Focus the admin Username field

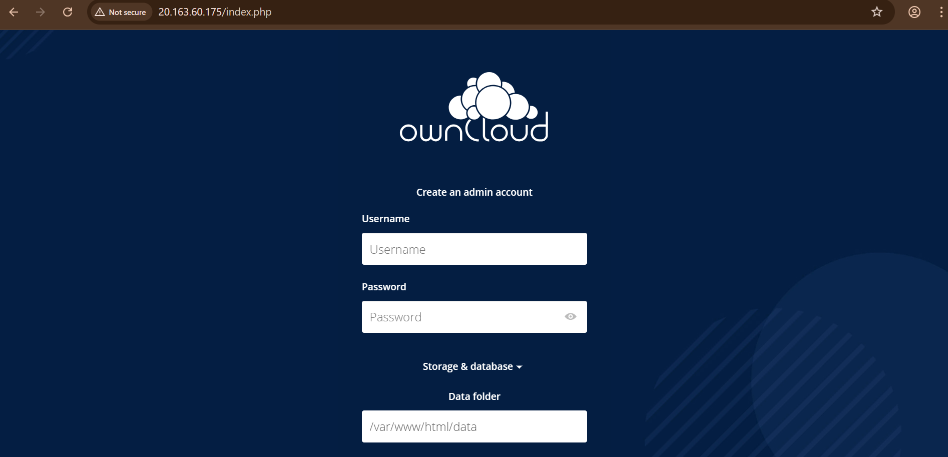474,249
